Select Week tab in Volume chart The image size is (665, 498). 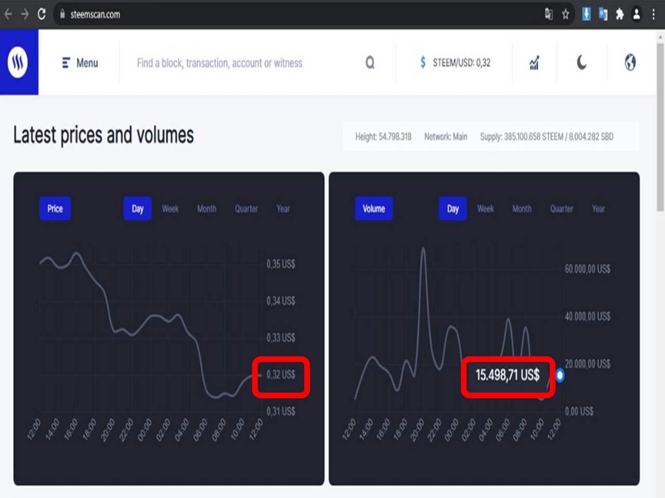click(x=486, y=208)
